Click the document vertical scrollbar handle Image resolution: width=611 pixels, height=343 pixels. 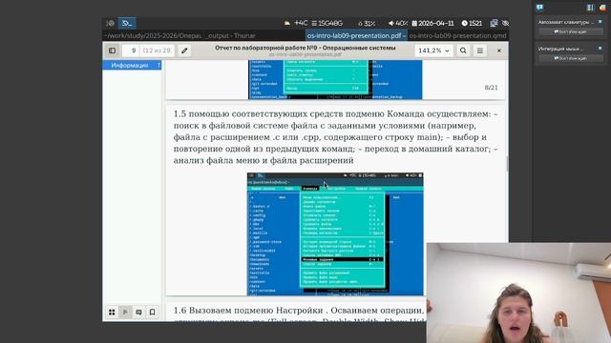(x=507, y=164)
